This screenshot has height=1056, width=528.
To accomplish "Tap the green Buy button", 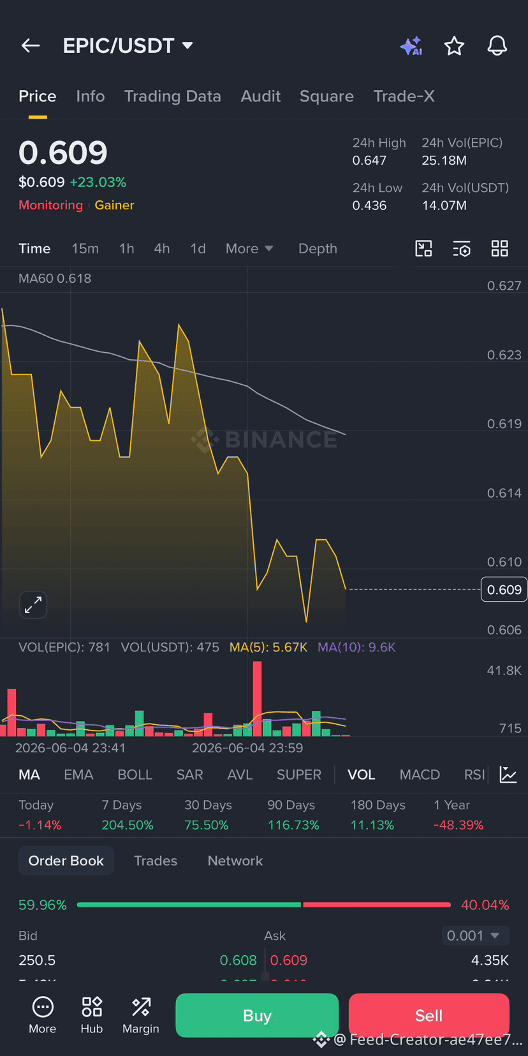I will click(x=257, y=1015).
